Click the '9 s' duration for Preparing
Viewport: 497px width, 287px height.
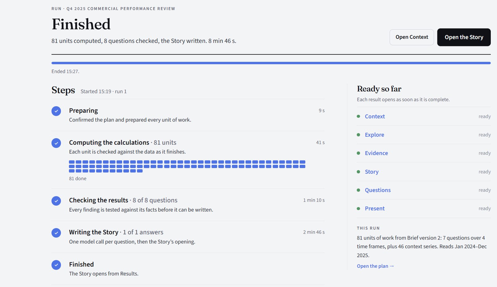coord(321,111)
